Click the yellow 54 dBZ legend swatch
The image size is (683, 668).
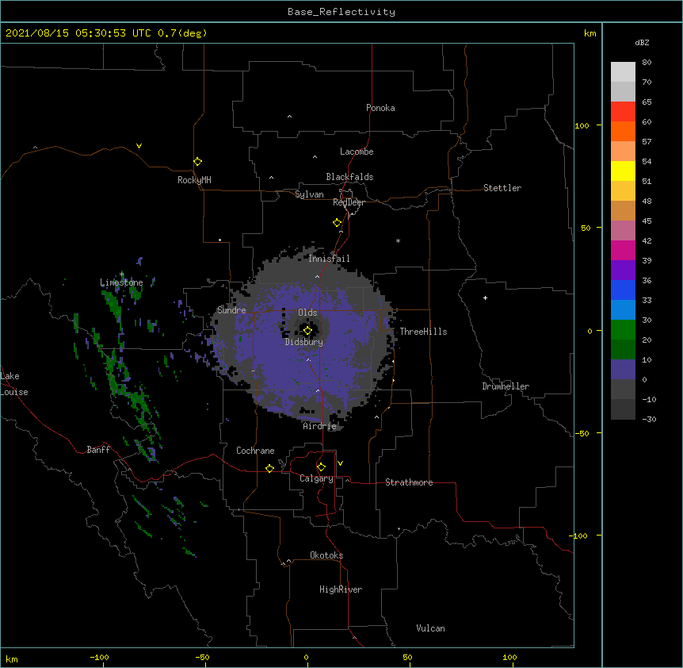point(623,171)
